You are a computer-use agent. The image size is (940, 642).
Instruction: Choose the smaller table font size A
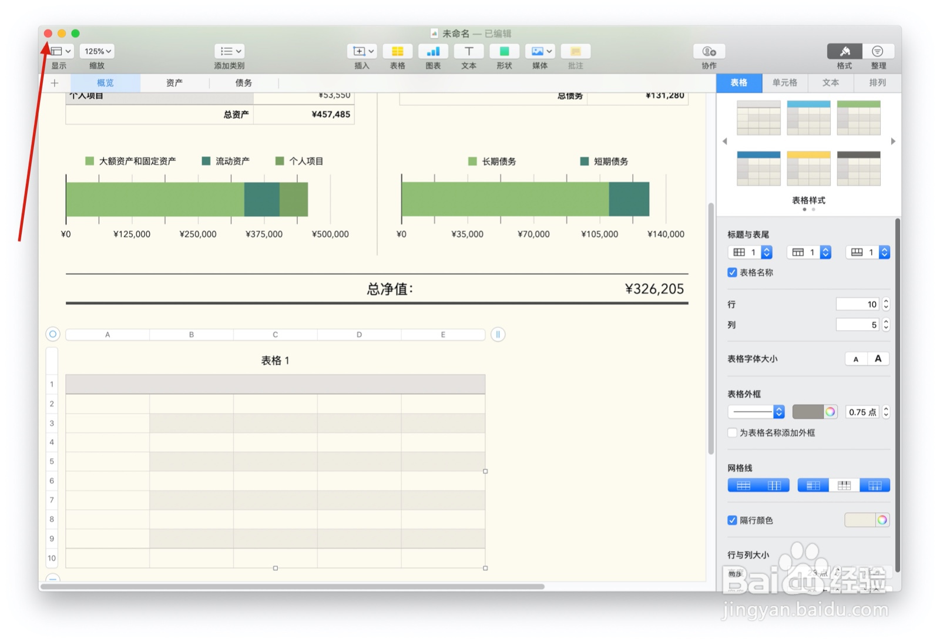856,359
